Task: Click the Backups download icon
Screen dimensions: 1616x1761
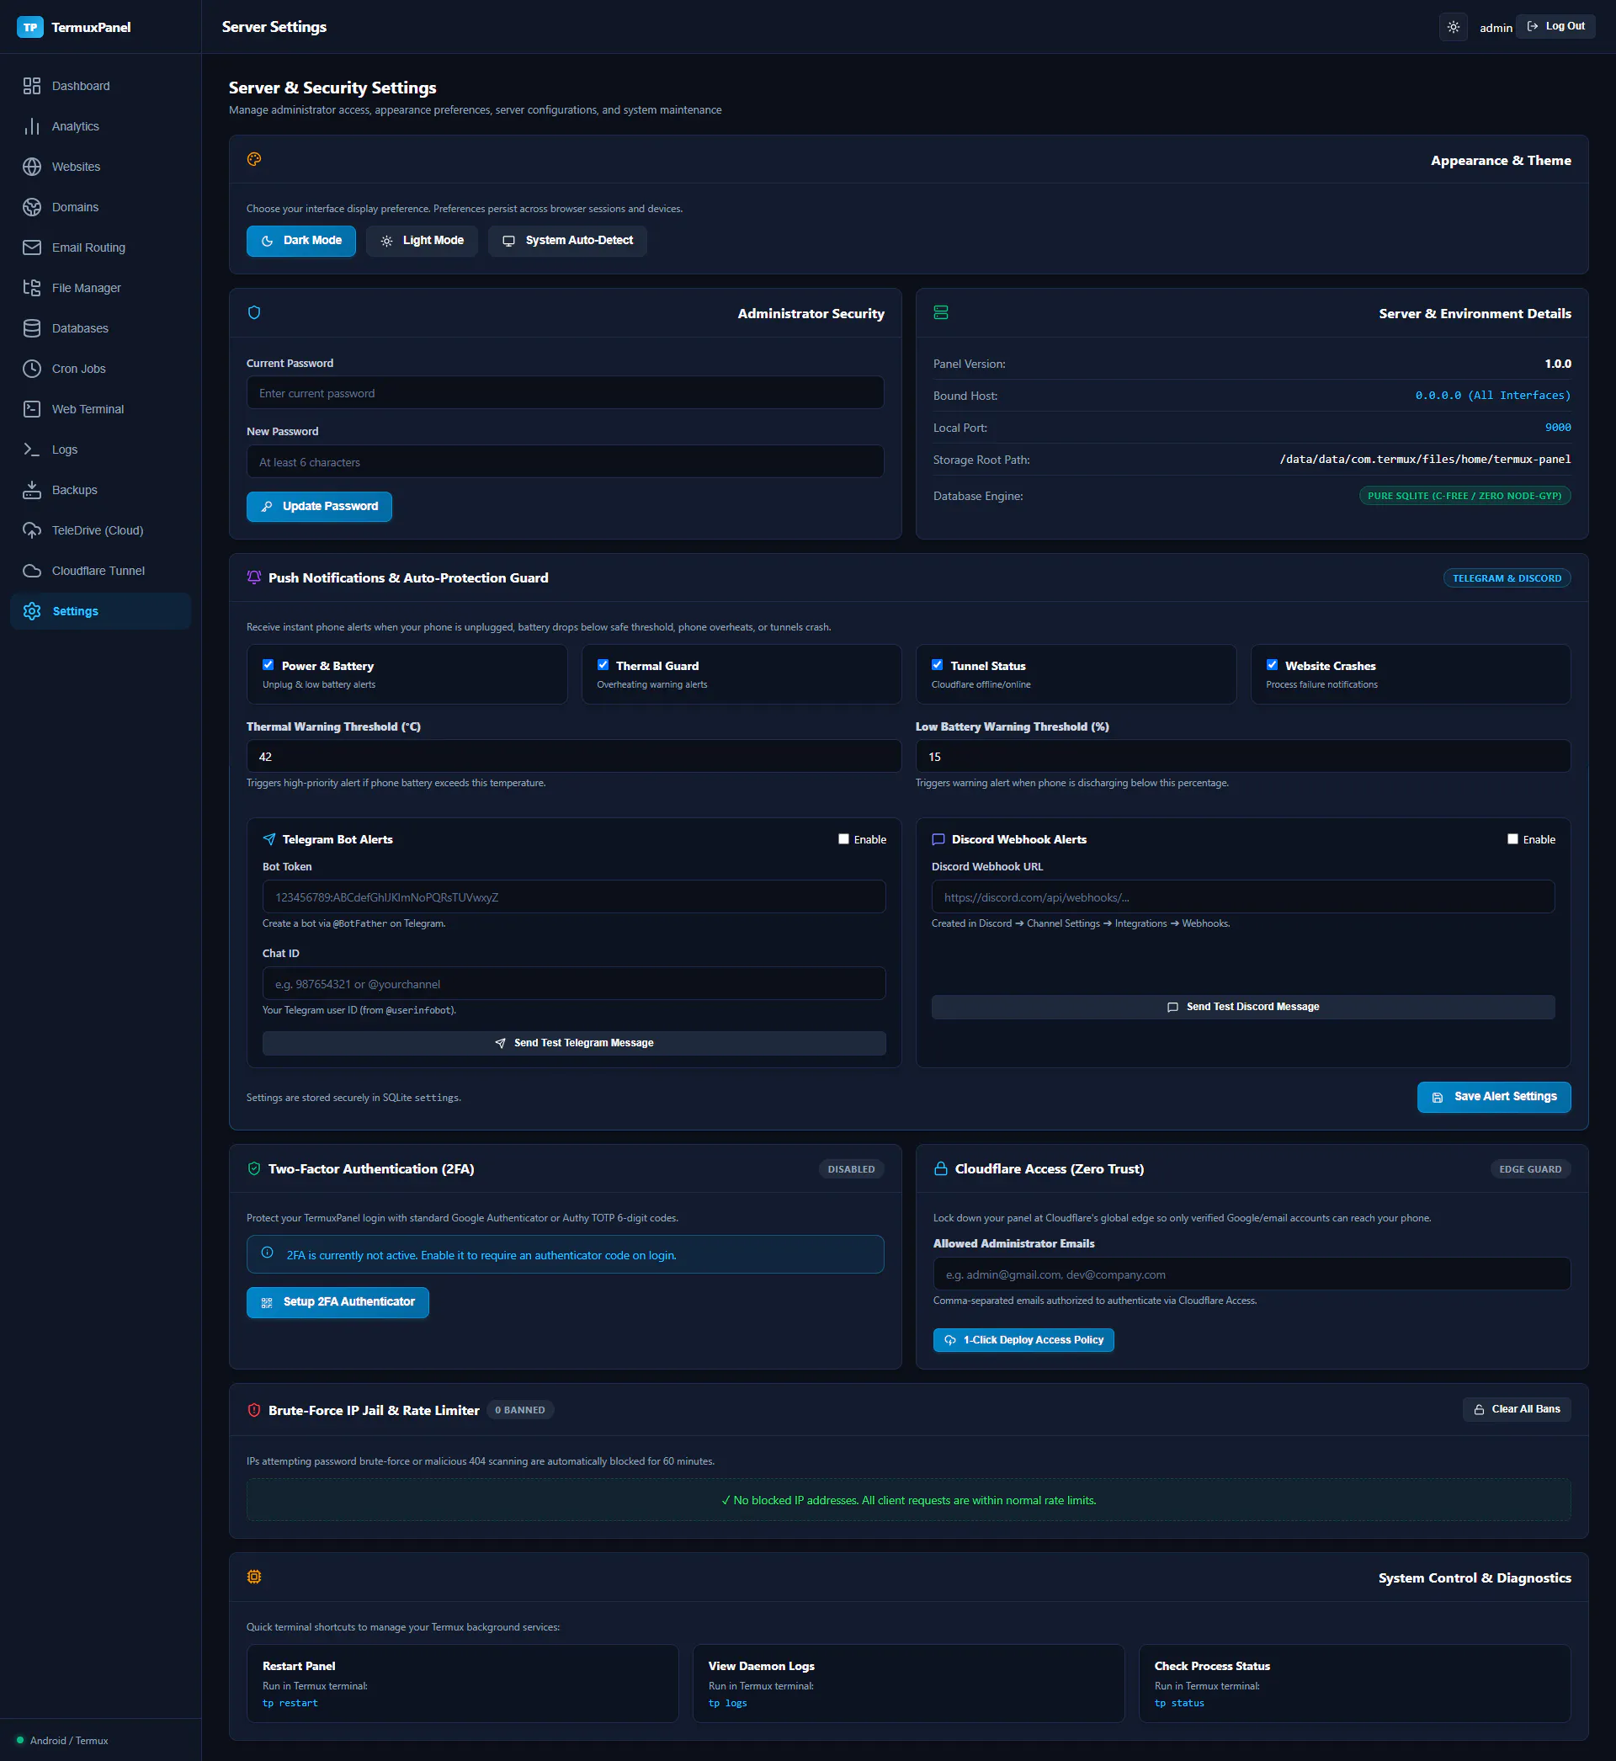Action: pos(32,490)
